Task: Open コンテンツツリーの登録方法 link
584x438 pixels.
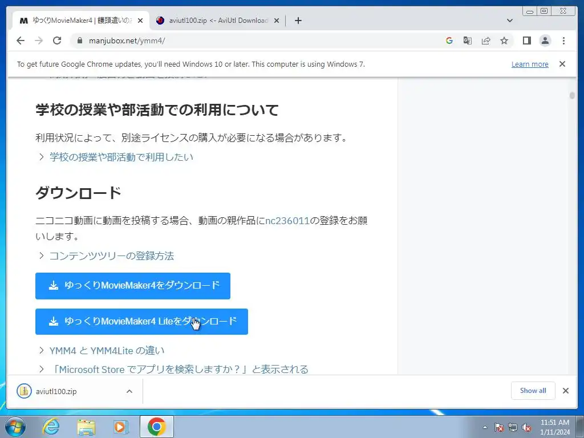Action: coord(111,256)
